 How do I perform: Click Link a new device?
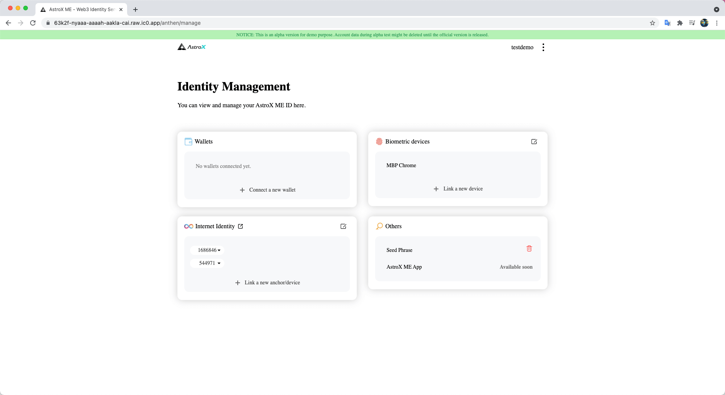pos(458,189)
